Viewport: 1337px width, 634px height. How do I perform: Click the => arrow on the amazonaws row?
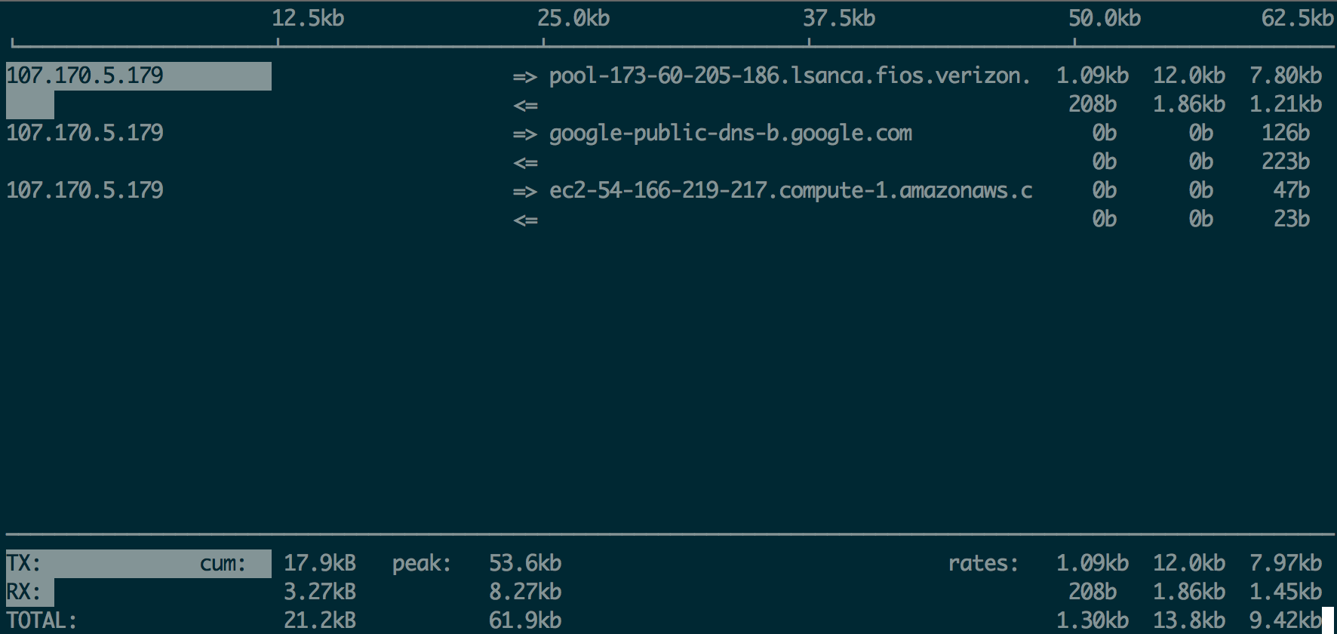pos(525,192)
